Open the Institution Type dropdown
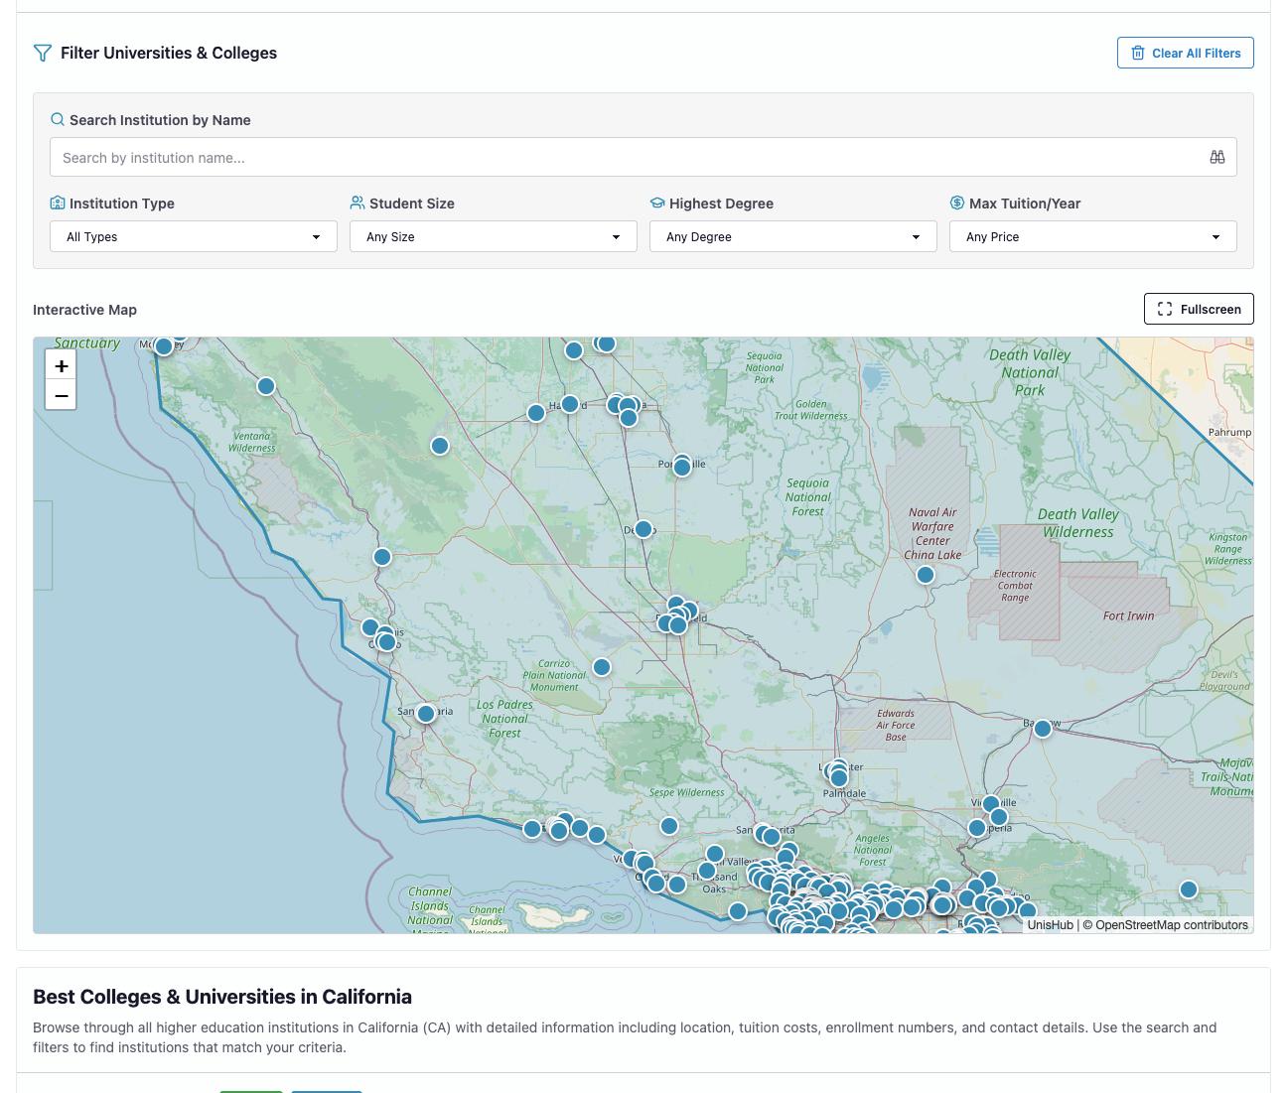This screenshot has height=1093, width=1287. 194,236
